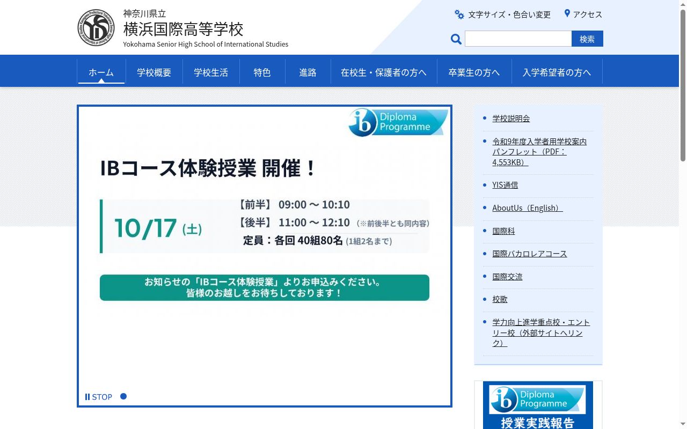Click the 横浜国際高等学校 site title

click(x=183, y=28)
